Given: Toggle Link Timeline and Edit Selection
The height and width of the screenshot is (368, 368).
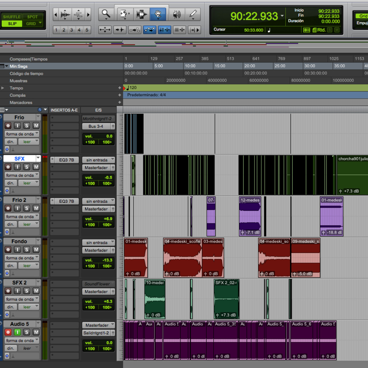Looking at the screenshot, I should [x=165, y=30].
